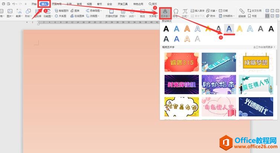Click the redo arrow icon
The image size is (280, 153).
(x=20, y=4)
